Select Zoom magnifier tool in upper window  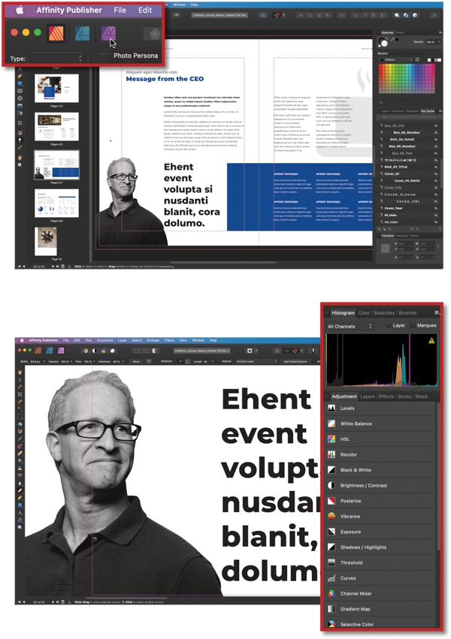[x=20, y=165]
